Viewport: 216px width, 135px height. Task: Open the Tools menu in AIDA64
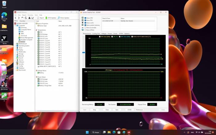tap(36, 15)
